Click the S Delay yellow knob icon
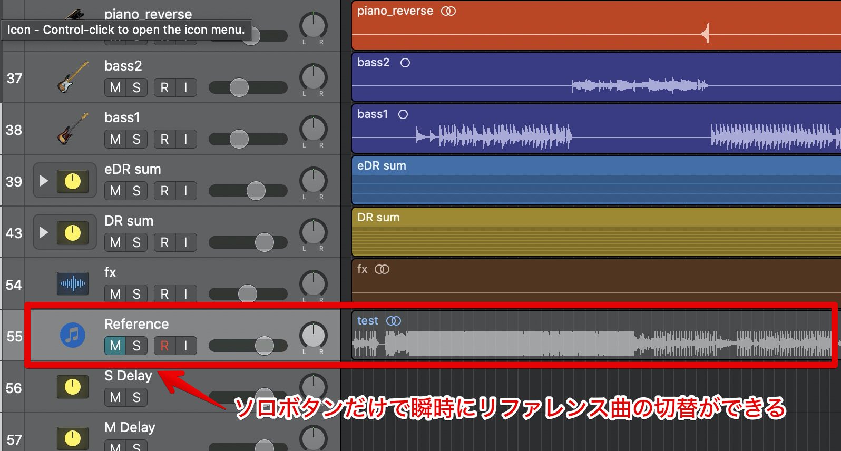 [x=72, y=387]
